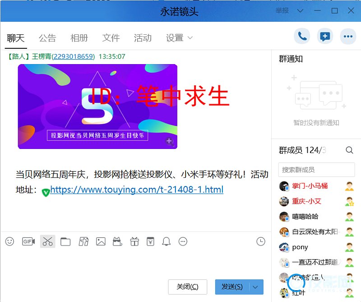361x302 pixels.
Task: Open the send file folder icon
Action: (x=65, y=242)
